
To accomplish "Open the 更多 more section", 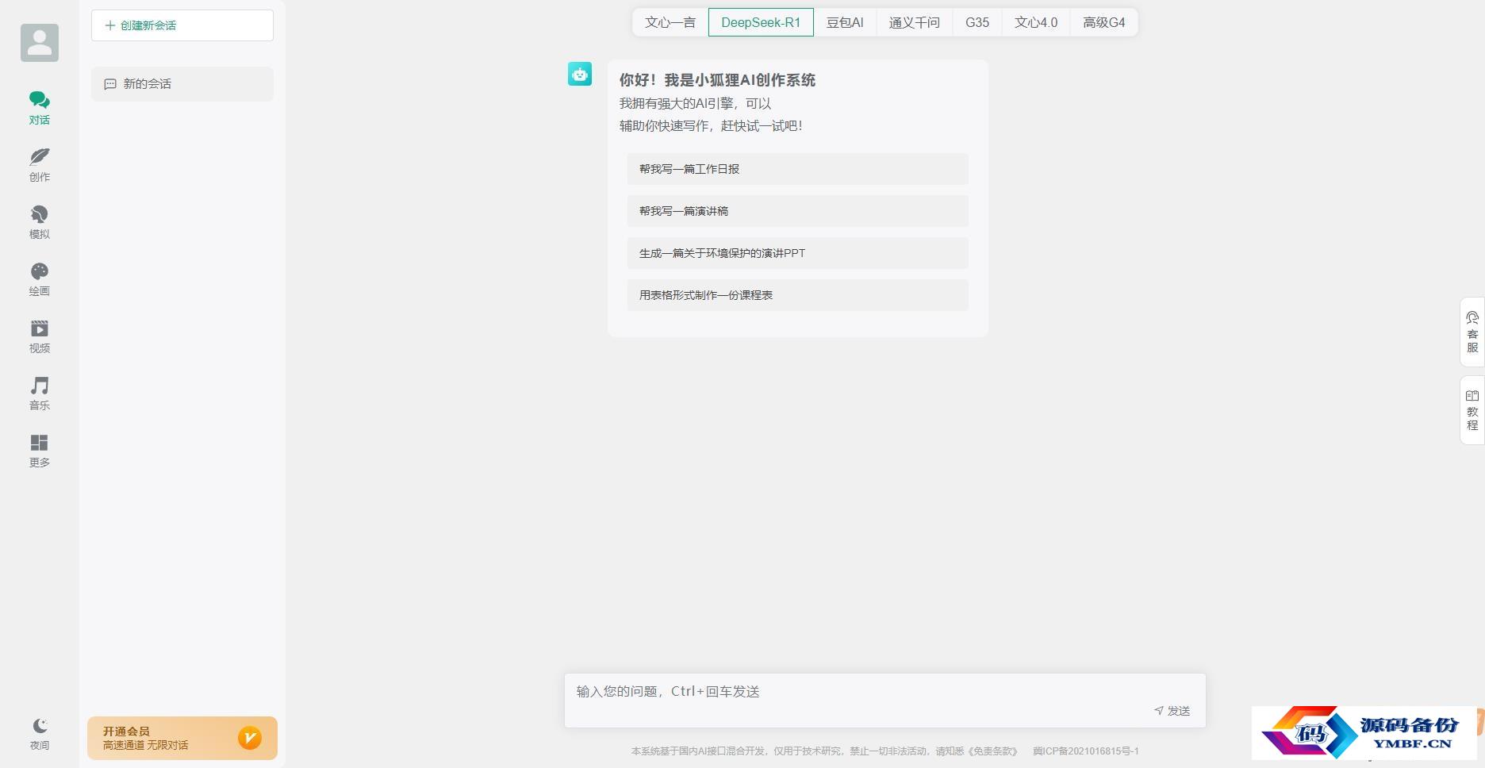I will [x=40, y=451].
